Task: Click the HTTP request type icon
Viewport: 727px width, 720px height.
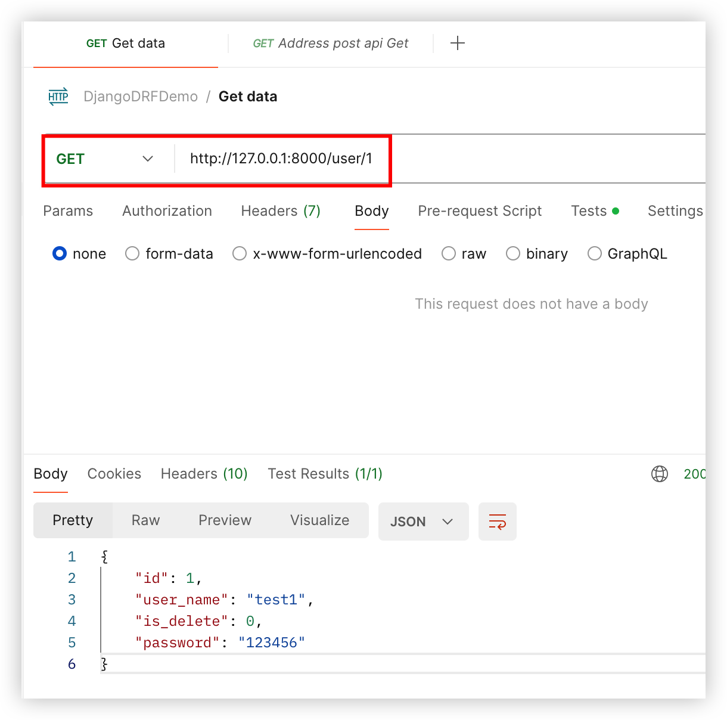Action: [x=58, y=97]
